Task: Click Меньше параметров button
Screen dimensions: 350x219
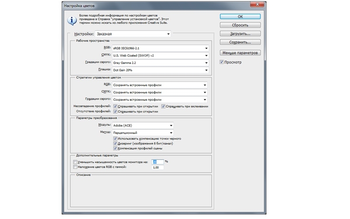Action: (x=240, y=53)
